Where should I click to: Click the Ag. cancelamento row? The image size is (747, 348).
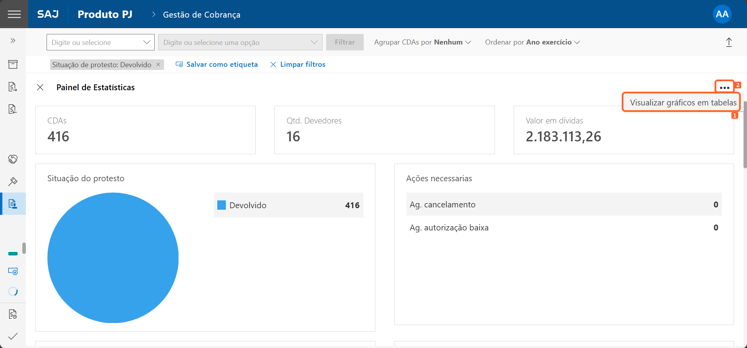[564, 204]
